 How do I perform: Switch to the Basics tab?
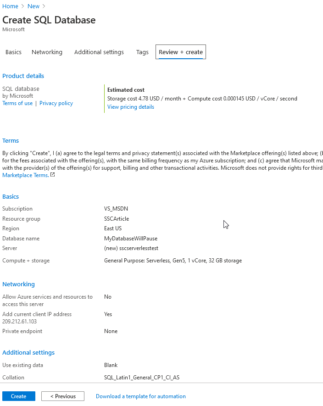[13, 52]
